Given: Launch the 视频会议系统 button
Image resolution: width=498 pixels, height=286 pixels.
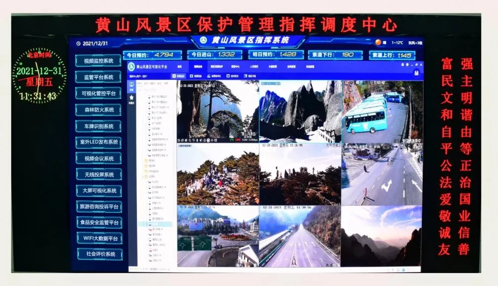Looking at the screenshot, I should (99, 158).
